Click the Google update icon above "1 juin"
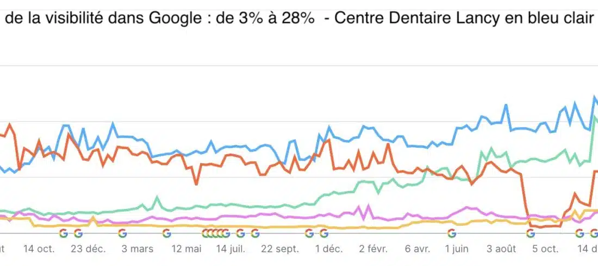The width and height of the screenshot is (598, 266). coord(451,233)
